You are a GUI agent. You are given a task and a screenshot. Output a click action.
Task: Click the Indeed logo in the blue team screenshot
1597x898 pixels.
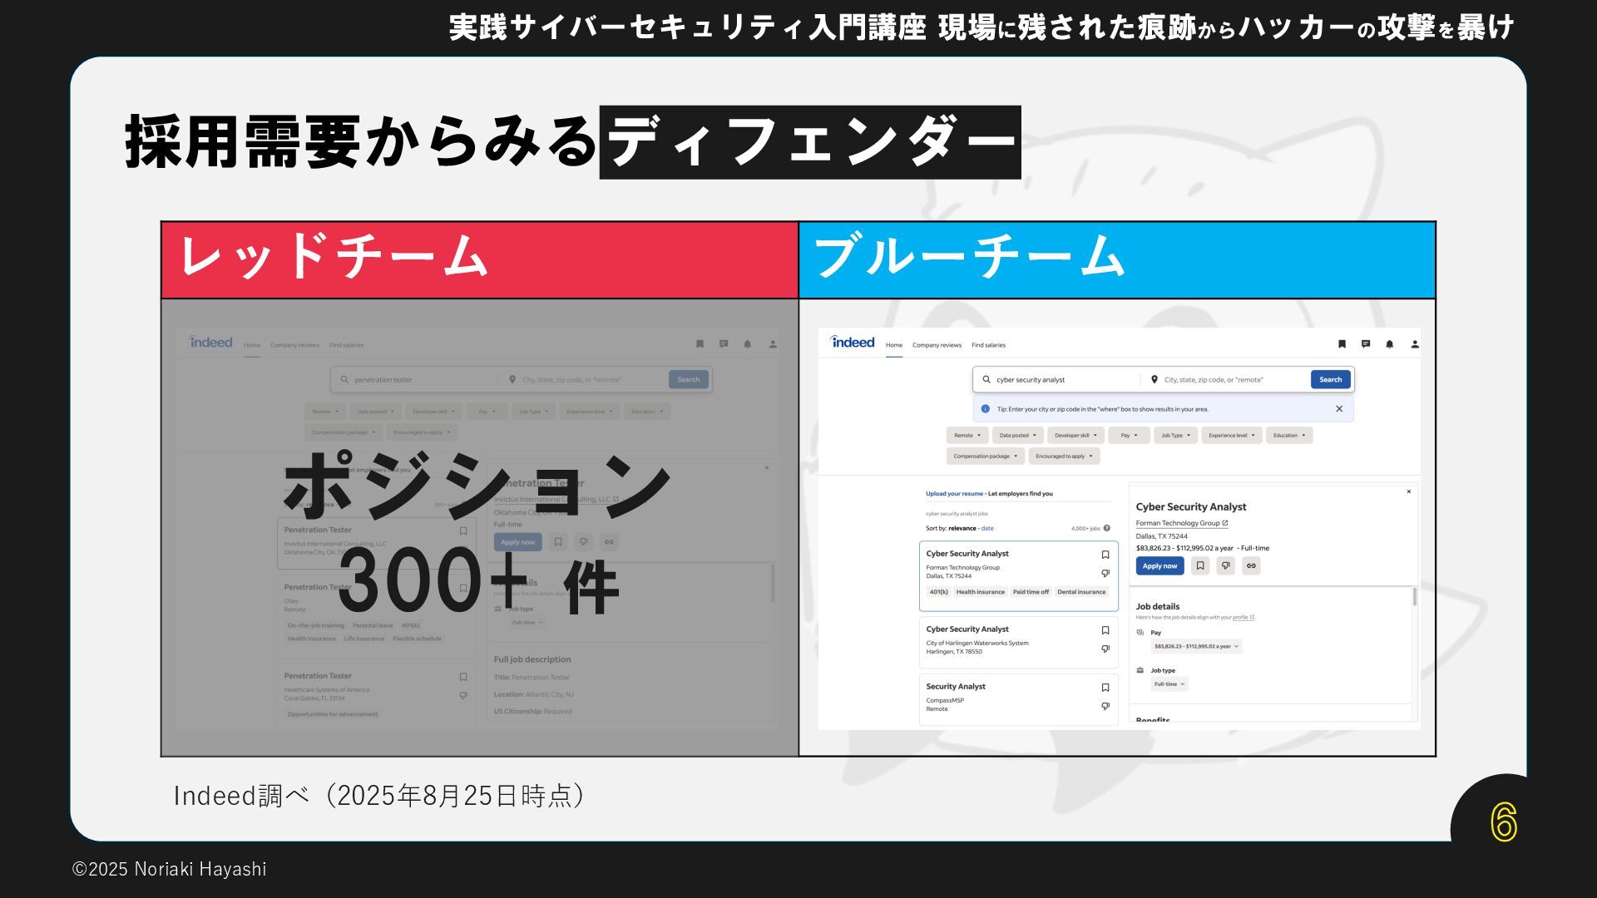(x=853, y=343)
